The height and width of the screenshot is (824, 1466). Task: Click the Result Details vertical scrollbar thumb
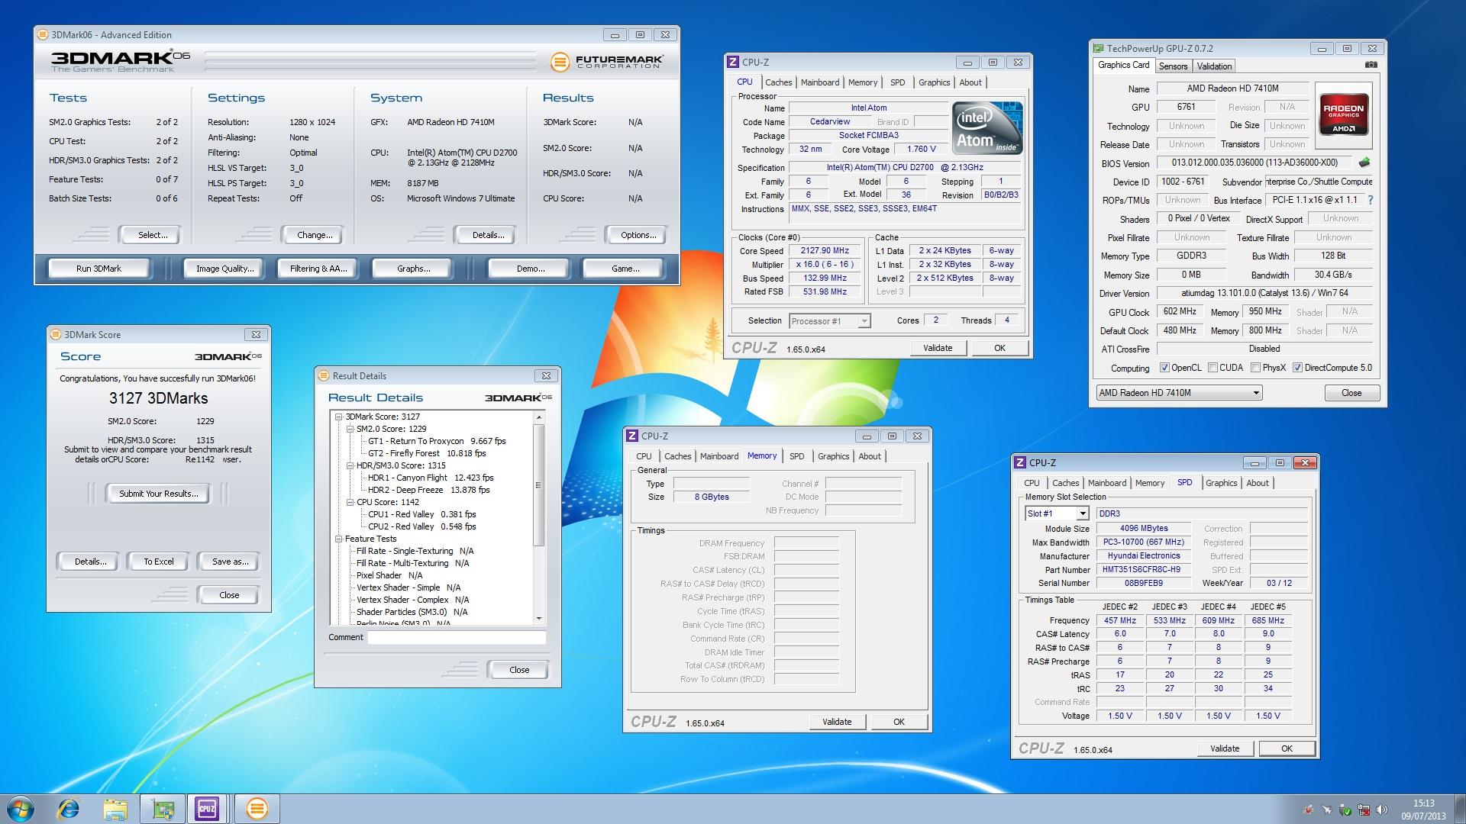(x=538, y=484)
